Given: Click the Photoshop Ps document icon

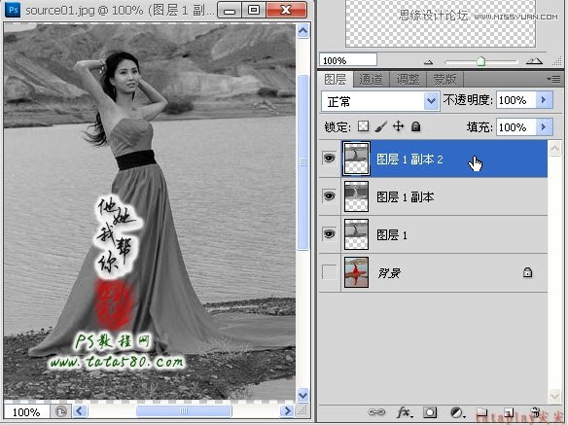Looking at the screenshot, I should click(x=13, y=10).
